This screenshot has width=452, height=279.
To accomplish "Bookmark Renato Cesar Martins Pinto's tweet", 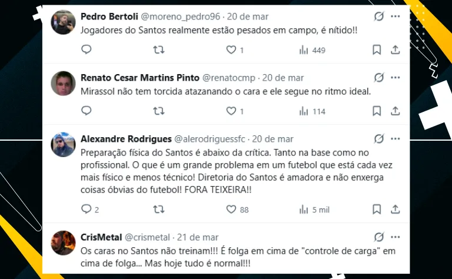I will click(377, 111).
